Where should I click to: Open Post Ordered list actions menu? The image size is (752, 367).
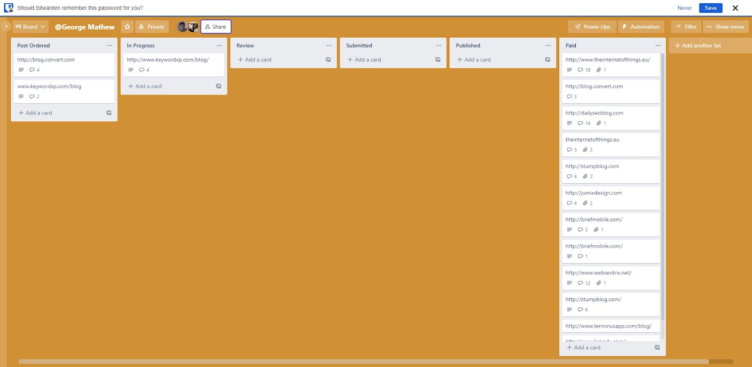point(110,46)
